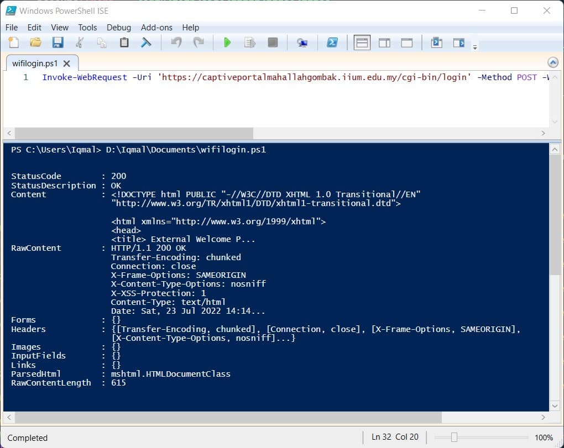
Task: Show script pane top layout
Action: pos(362,43)
